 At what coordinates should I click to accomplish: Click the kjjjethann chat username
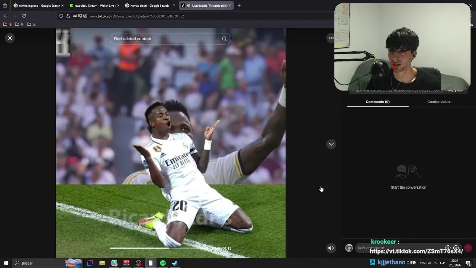(391, 262)
